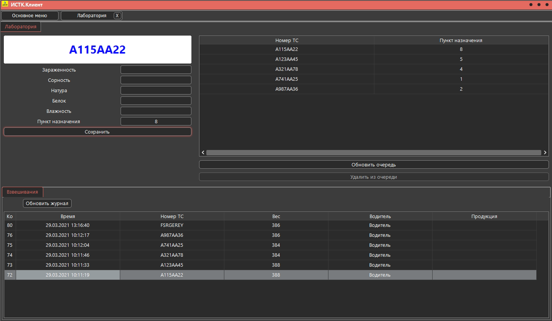Focus the Натура input field
552x321 pixels.
point(156,90)
